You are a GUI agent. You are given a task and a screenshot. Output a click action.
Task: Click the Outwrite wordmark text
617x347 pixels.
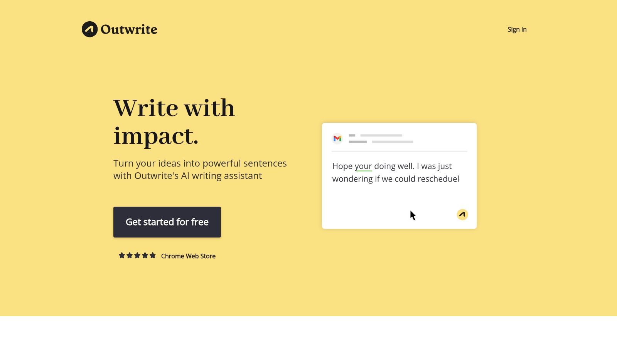click(x=129, y=29)
